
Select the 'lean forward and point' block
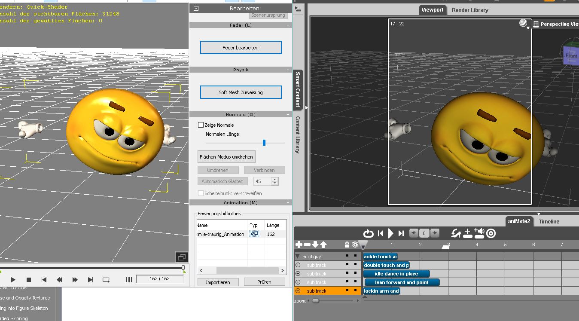[x=402, y=282]
